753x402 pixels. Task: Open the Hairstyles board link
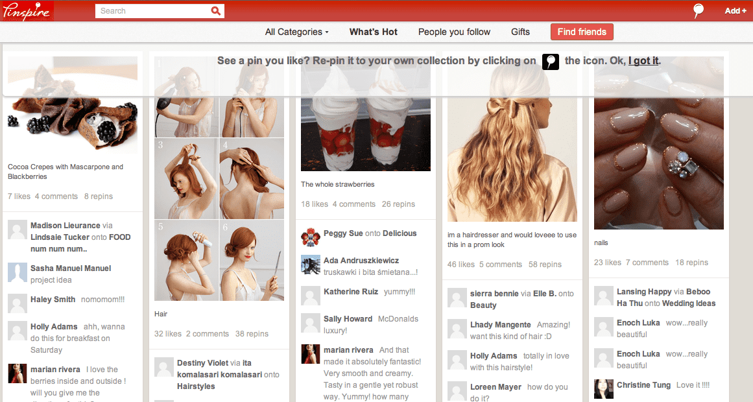[196, 386]
